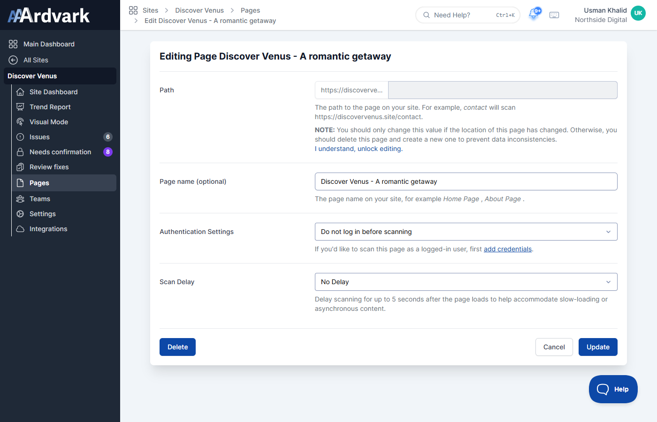Click the Issues count badge 6
657x422 pixels.
pyautogui.click(x=108, y=137)
